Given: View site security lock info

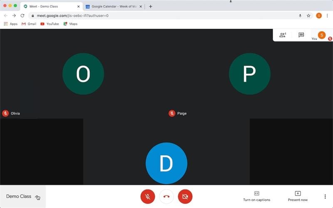Looking at the screenshot, I should (x=32, y=15).
